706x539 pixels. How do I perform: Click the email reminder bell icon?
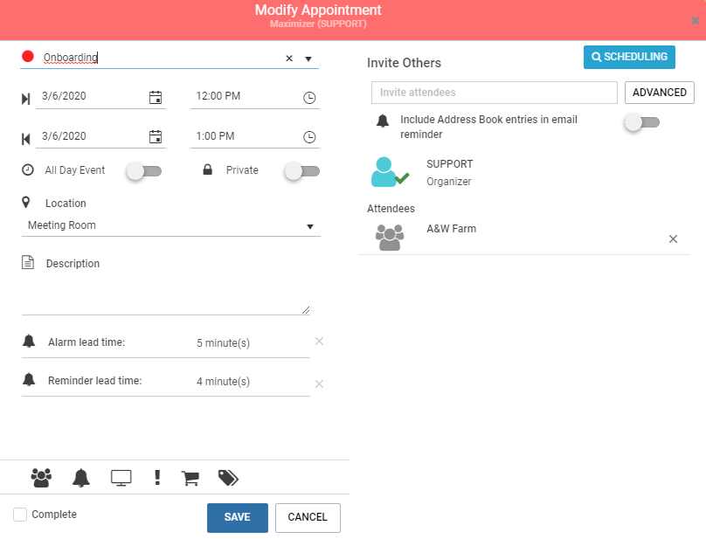[383, 121]
